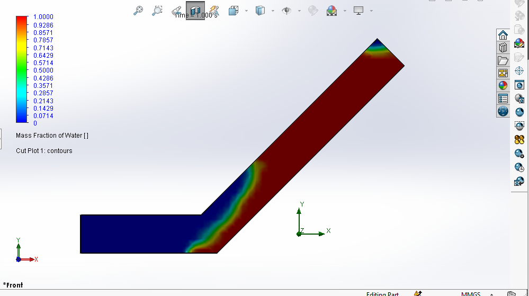Click legend value 0.0714
The image size is (529, 296).
point(43,116)
